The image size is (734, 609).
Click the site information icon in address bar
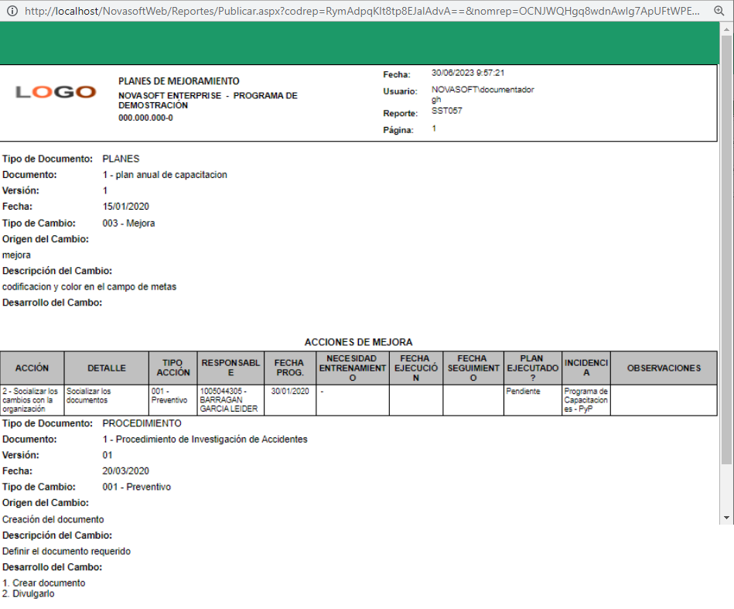[x=12, y=11]
